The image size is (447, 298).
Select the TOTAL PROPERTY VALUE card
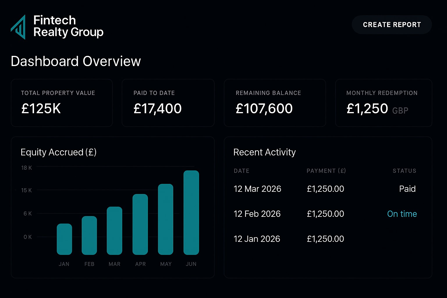[61, 103]
